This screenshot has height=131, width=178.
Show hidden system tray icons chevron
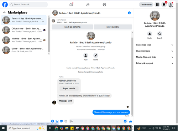point(150,128)
